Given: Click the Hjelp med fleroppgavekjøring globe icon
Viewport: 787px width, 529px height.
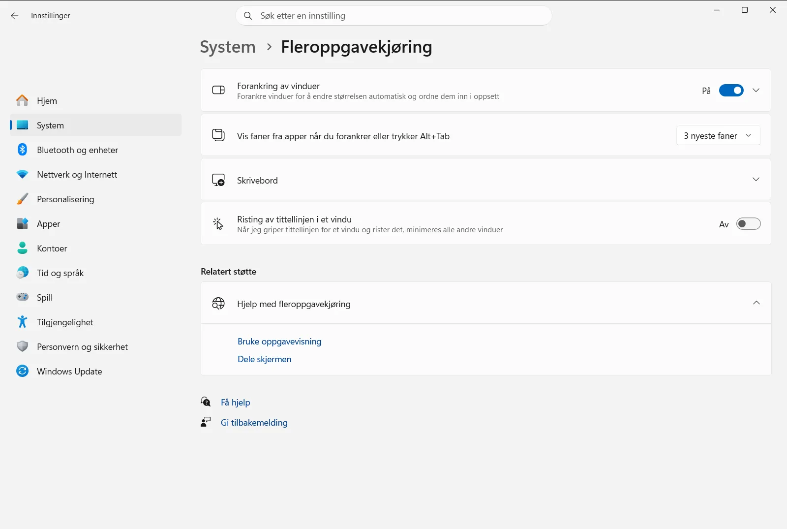Looking at the screenshot, I should tap(218, 304).
